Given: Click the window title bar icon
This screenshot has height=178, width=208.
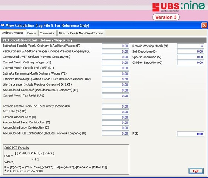Looking at the screenshot, I should point(3,25).
